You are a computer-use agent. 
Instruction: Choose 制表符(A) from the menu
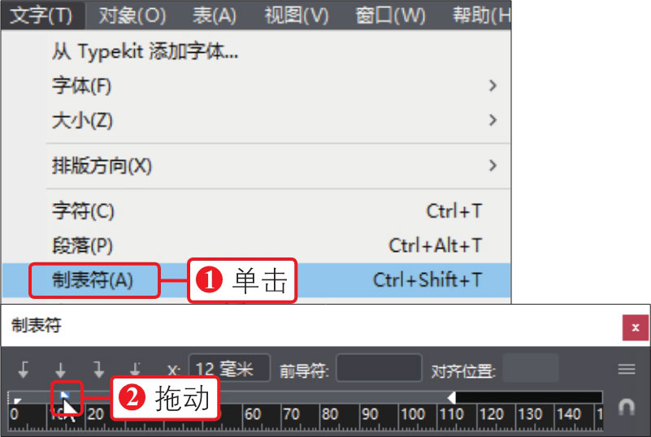point(93,280)
